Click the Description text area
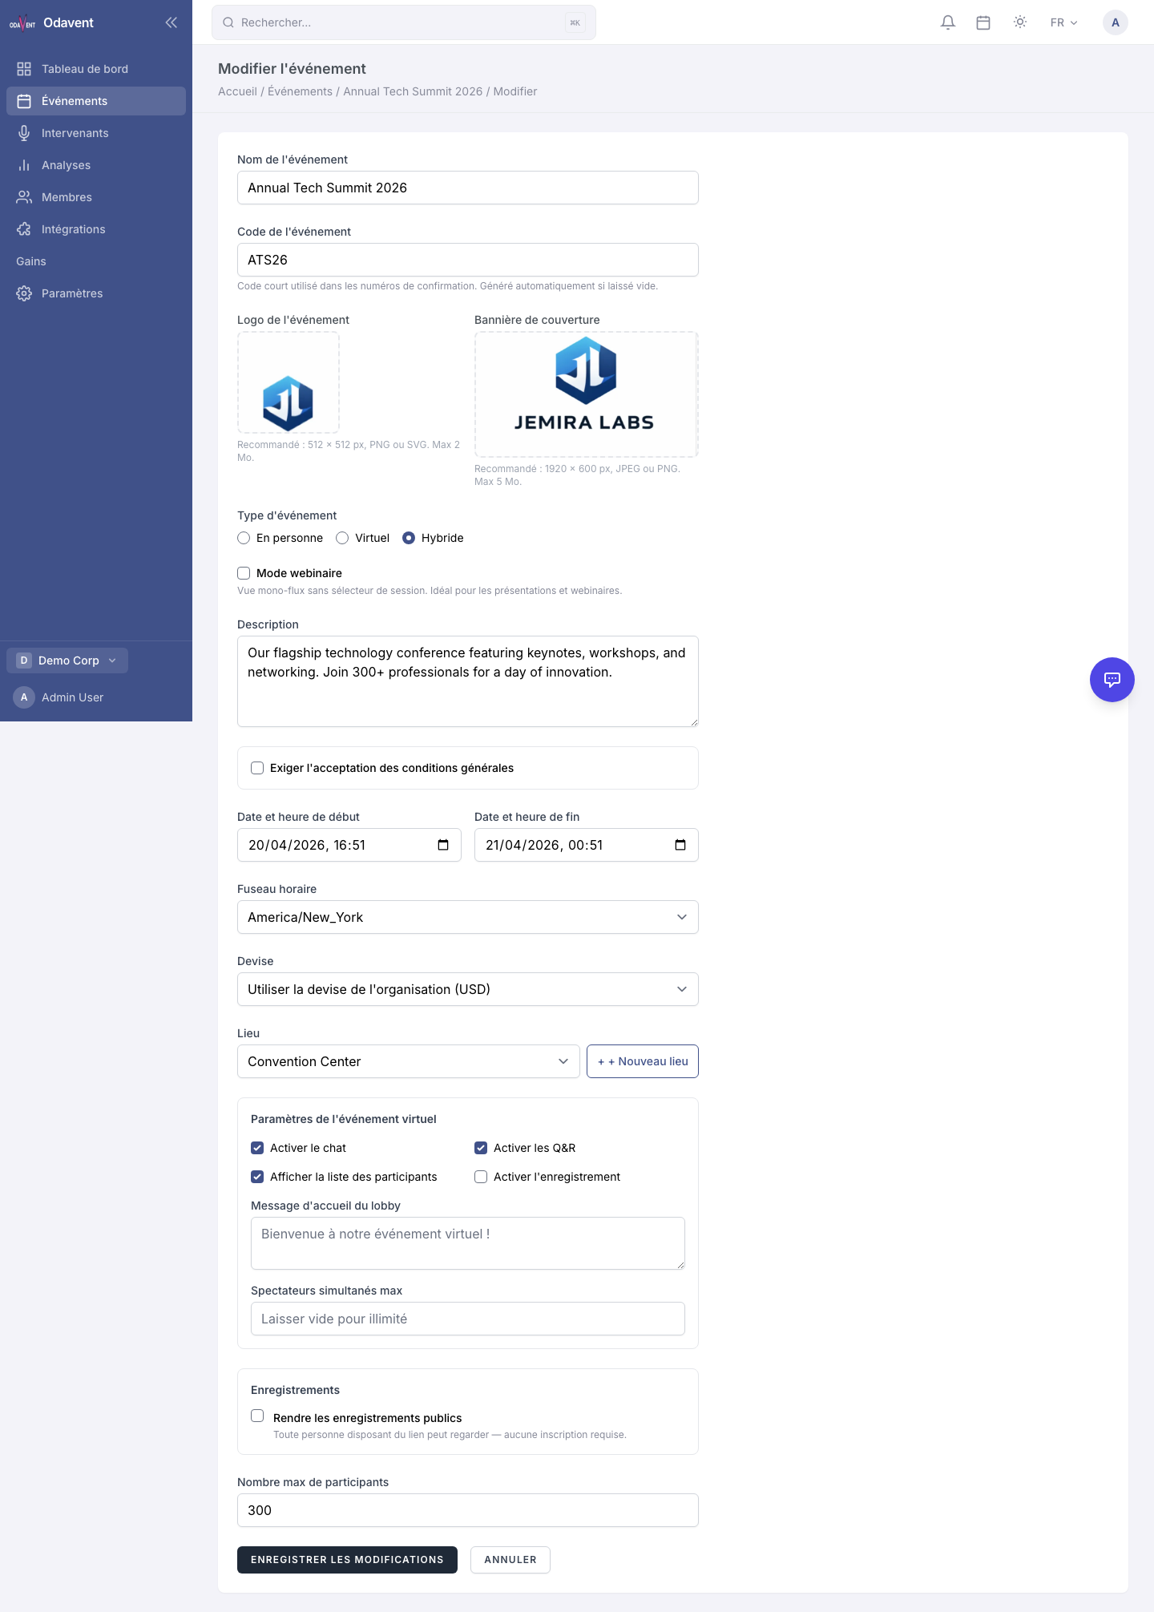Image resolution: width=1154 pixels, height=1612 pixels. (x=468, y=681)
